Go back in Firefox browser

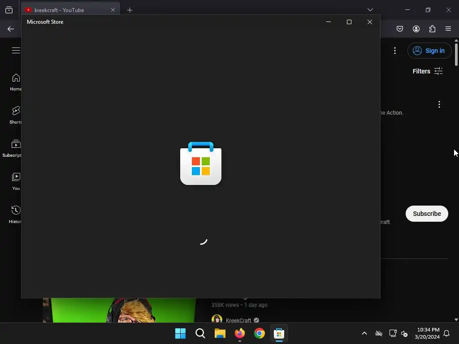11,29
